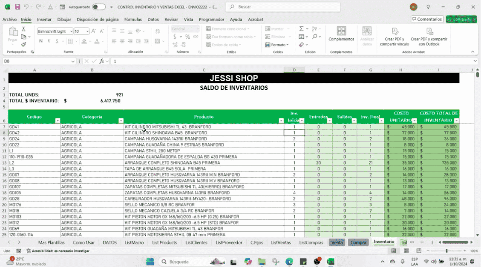
Task: Switch to the ListClientes sheet tab
Action: [196, 242]
